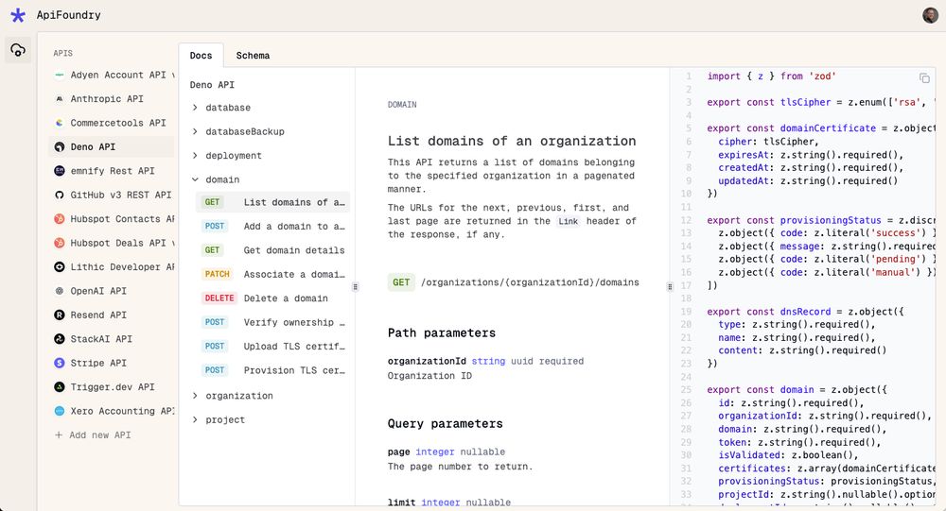Switch to the Schema tab
Screen dimensions: 946x511
coord(253,56)
